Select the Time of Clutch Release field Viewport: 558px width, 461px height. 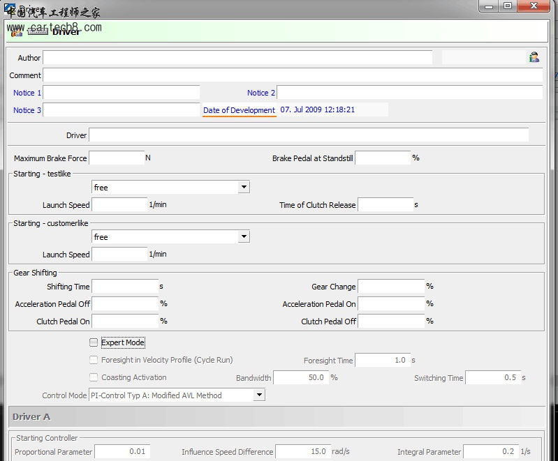tap(385, 205)
